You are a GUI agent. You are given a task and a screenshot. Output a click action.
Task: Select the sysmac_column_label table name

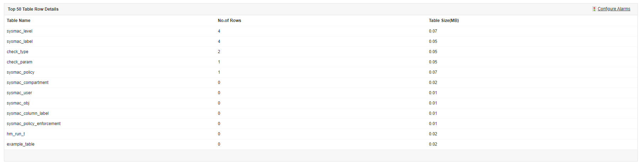point(28,113)
